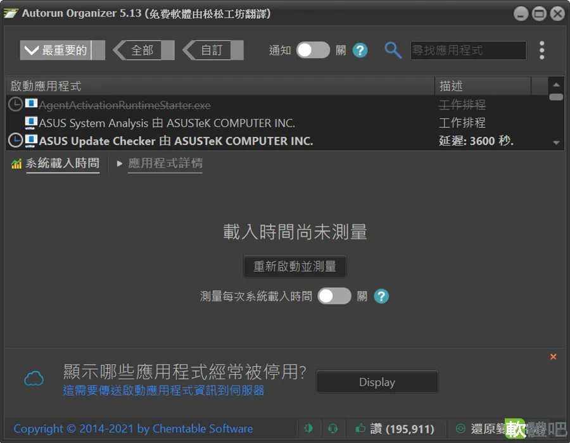This screenshot has width=570, height=443.
Task: Click the chart icon beside 系統載入時間
Action: 16,164
